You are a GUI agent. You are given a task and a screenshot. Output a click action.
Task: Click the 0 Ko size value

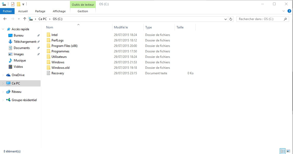tap(190, 73)
